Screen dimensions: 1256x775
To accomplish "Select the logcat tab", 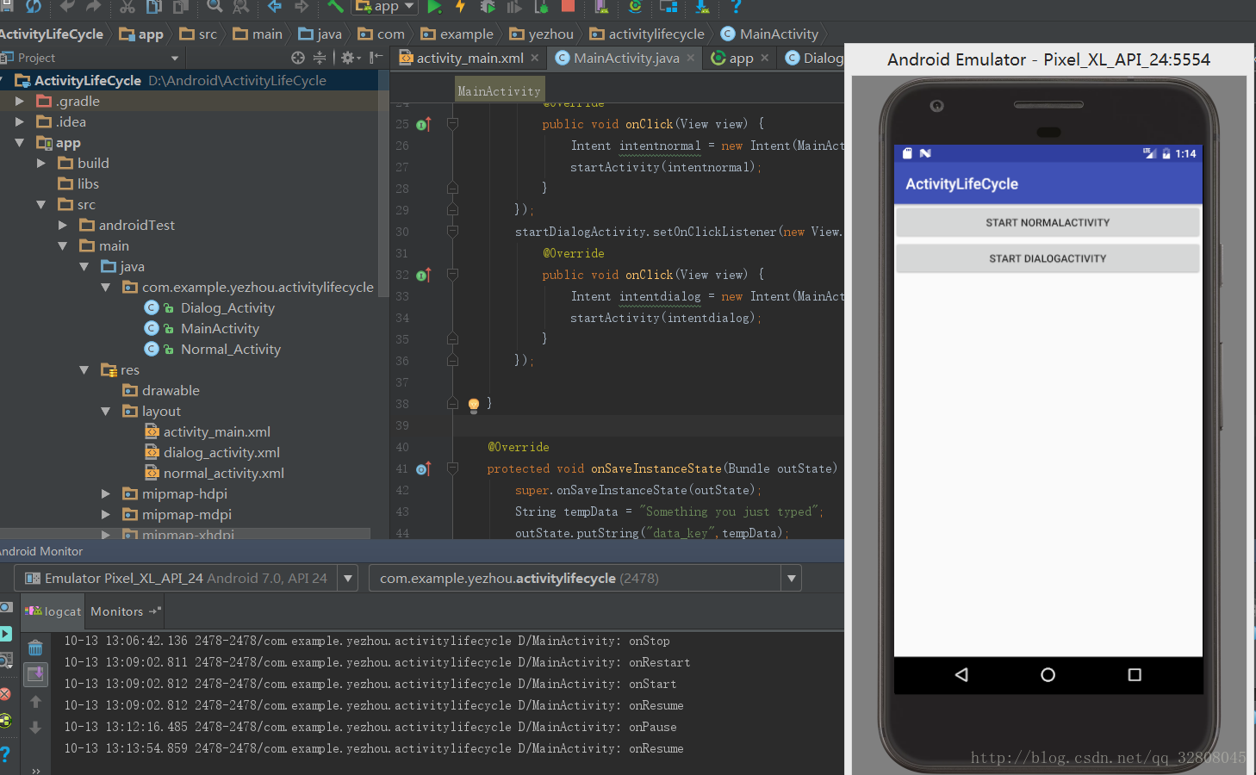I will (x=53, y=611).
